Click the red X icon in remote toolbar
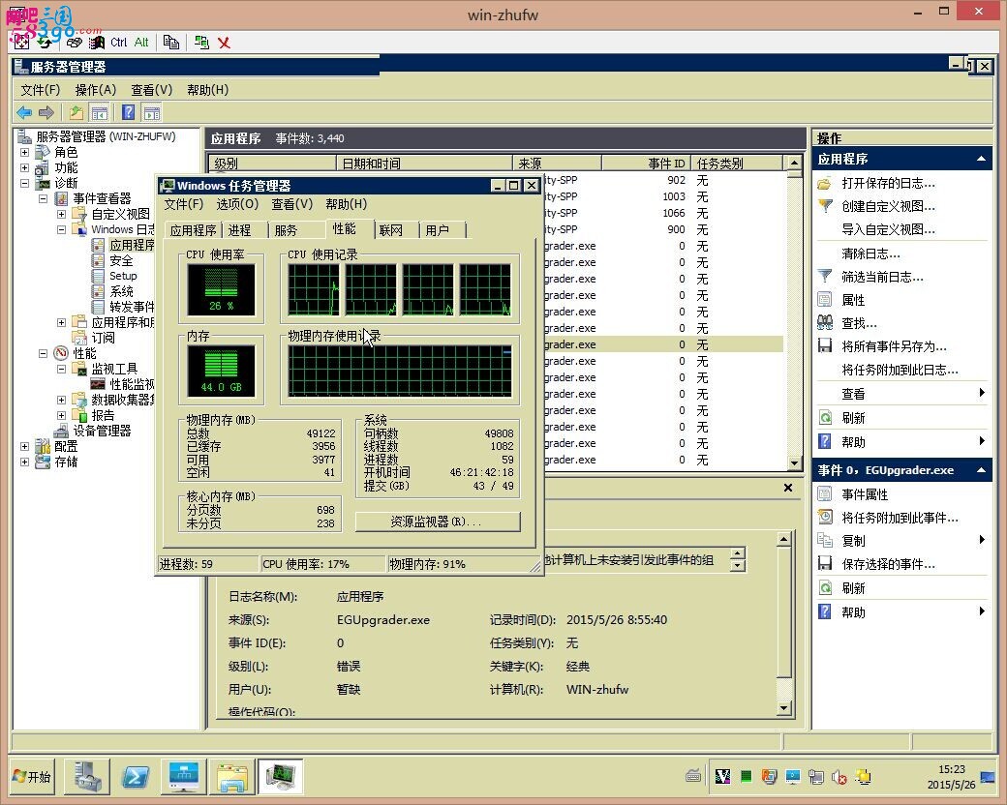The height and width of the screenshot is (805, 1007). click(224, 43)
